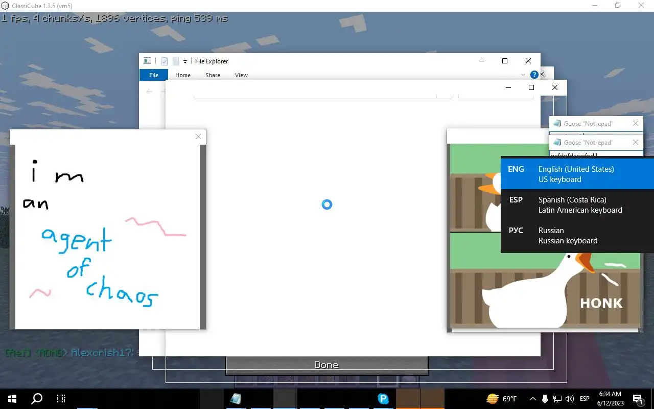The image size is (654, 409).
Task: Open the volume speaker tray icon
Action: pos(570,399)
